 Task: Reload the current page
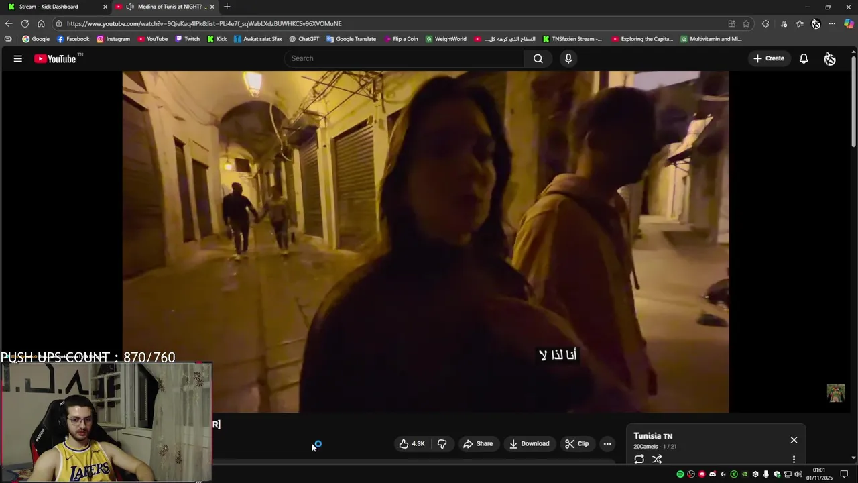tap(25, 23)
